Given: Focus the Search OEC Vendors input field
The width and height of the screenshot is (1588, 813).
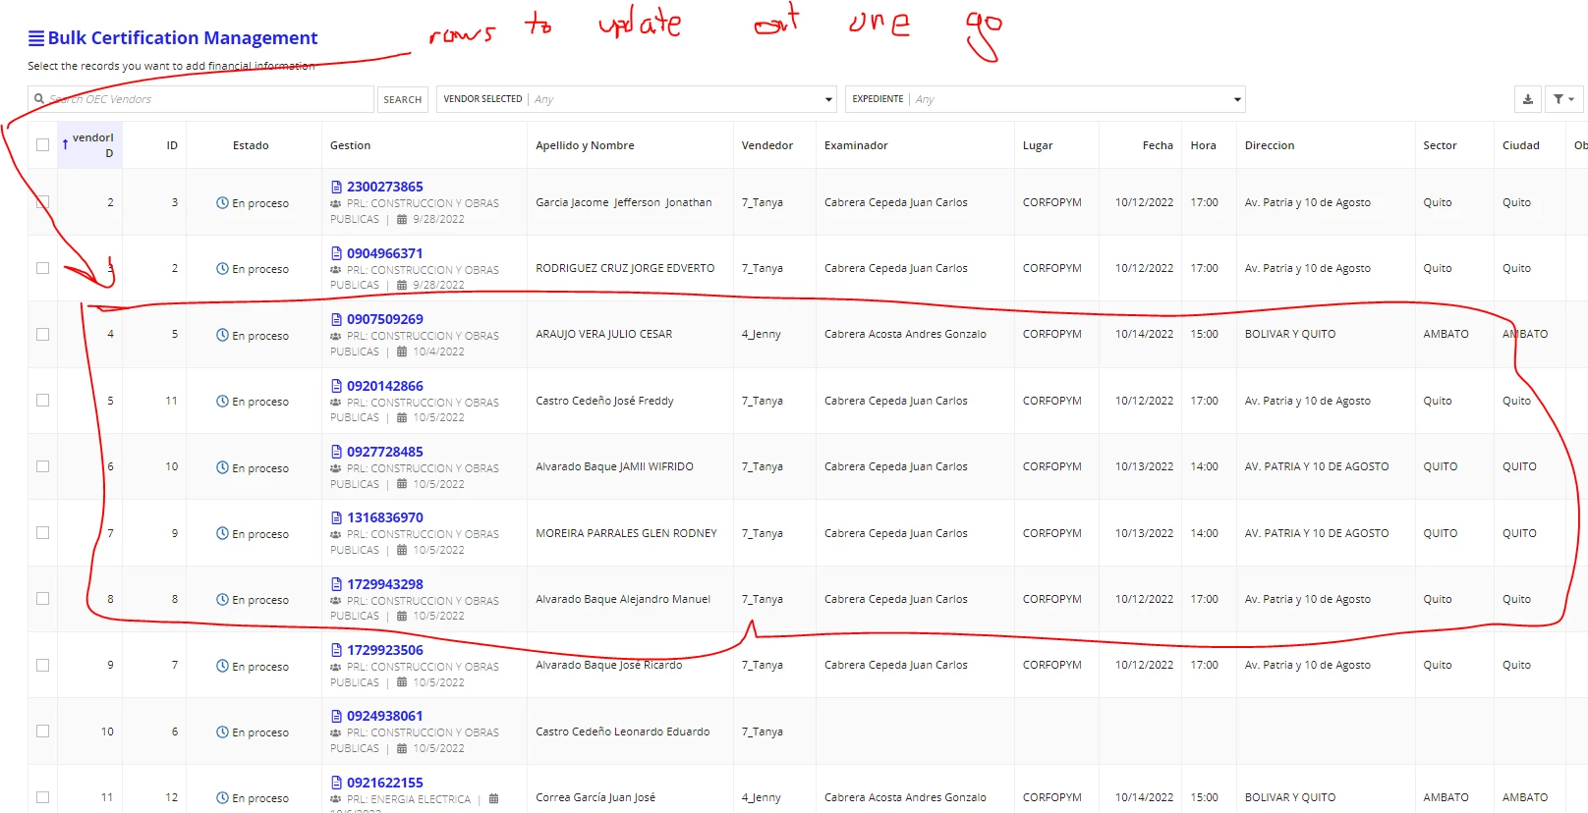Looking at the screenshot, I should [x=200, y=99].
